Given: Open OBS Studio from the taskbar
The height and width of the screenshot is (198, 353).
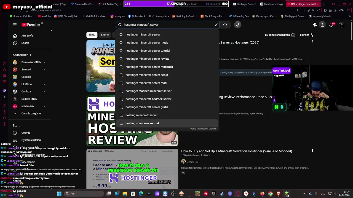Looking at the screenshot, I should [173, 194].
